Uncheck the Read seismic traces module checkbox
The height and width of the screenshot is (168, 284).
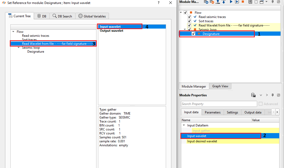coord(189,17)
